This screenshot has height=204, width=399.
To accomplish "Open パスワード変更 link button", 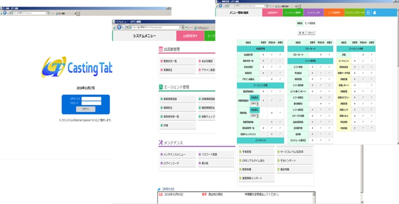I will pyautogui.click(x=216, y=155).
